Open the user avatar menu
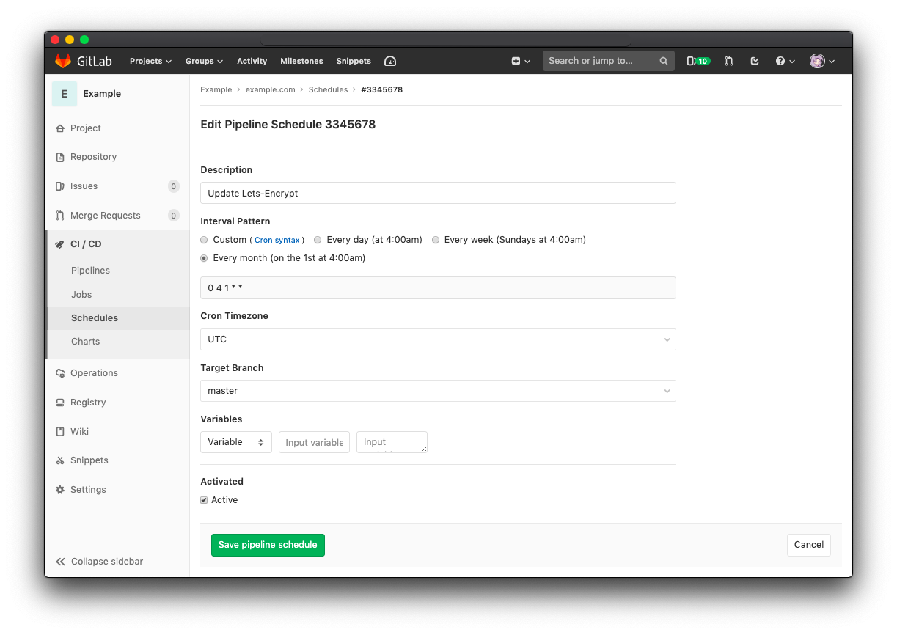The width and height of the screenshot is (897, 635). pyautogui.click(x=817, y=61)
